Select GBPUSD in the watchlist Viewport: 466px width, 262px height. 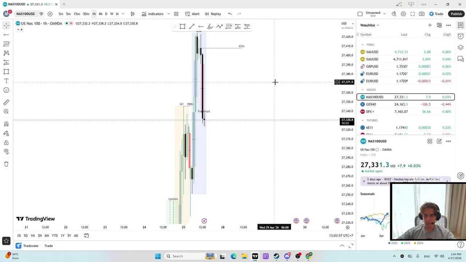pos(406,67)
